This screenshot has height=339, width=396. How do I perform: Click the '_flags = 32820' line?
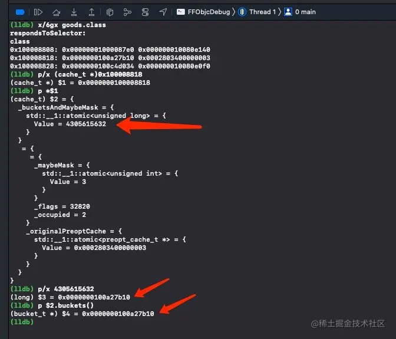point(62,206)
